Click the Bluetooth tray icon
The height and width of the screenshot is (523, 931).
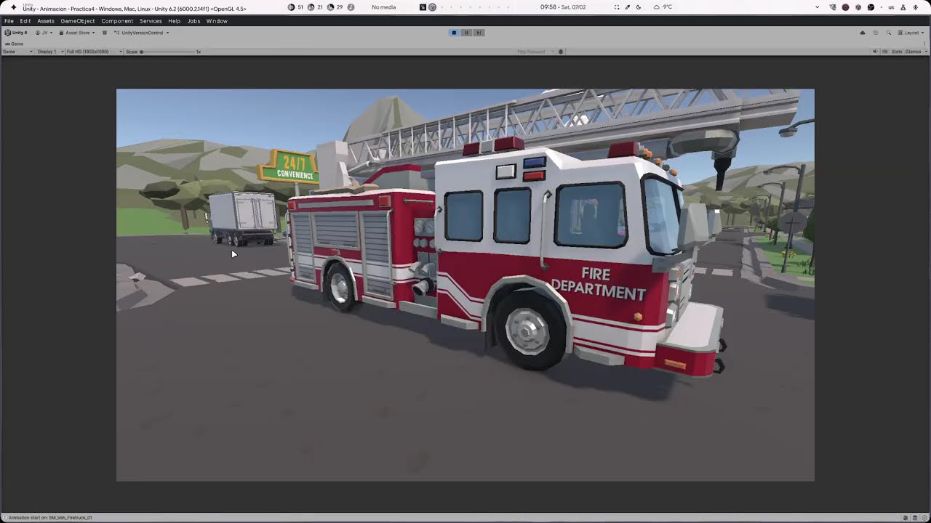coord(916,7)
